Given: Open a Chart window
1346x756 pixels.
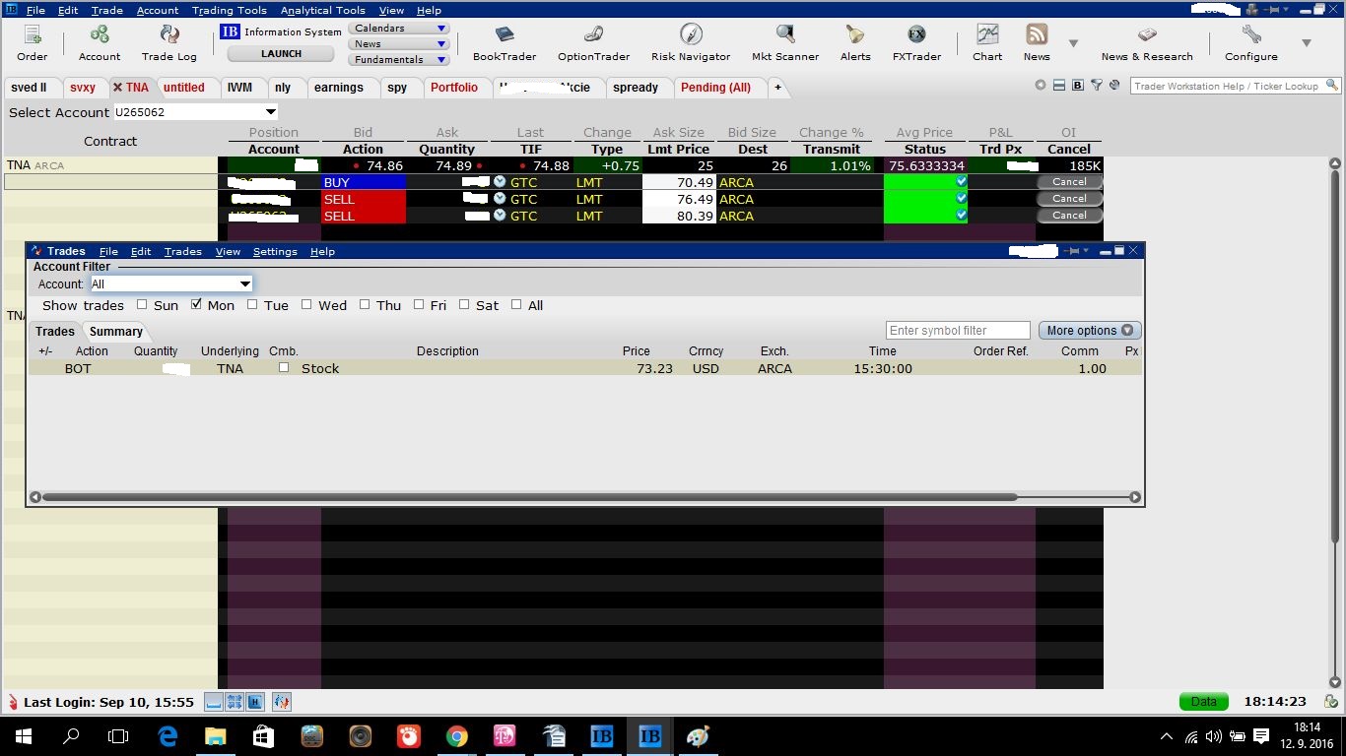Looking at the screenshot, I should tap(987, 43).
